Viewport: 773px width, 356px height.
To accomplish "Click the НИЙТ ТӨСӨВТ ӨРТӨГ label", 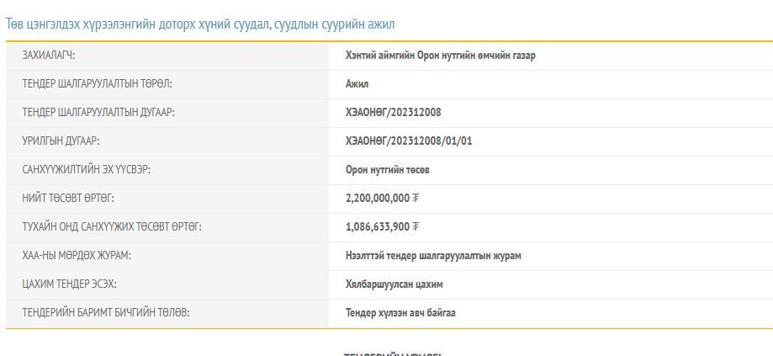I will tap(68, 199).
